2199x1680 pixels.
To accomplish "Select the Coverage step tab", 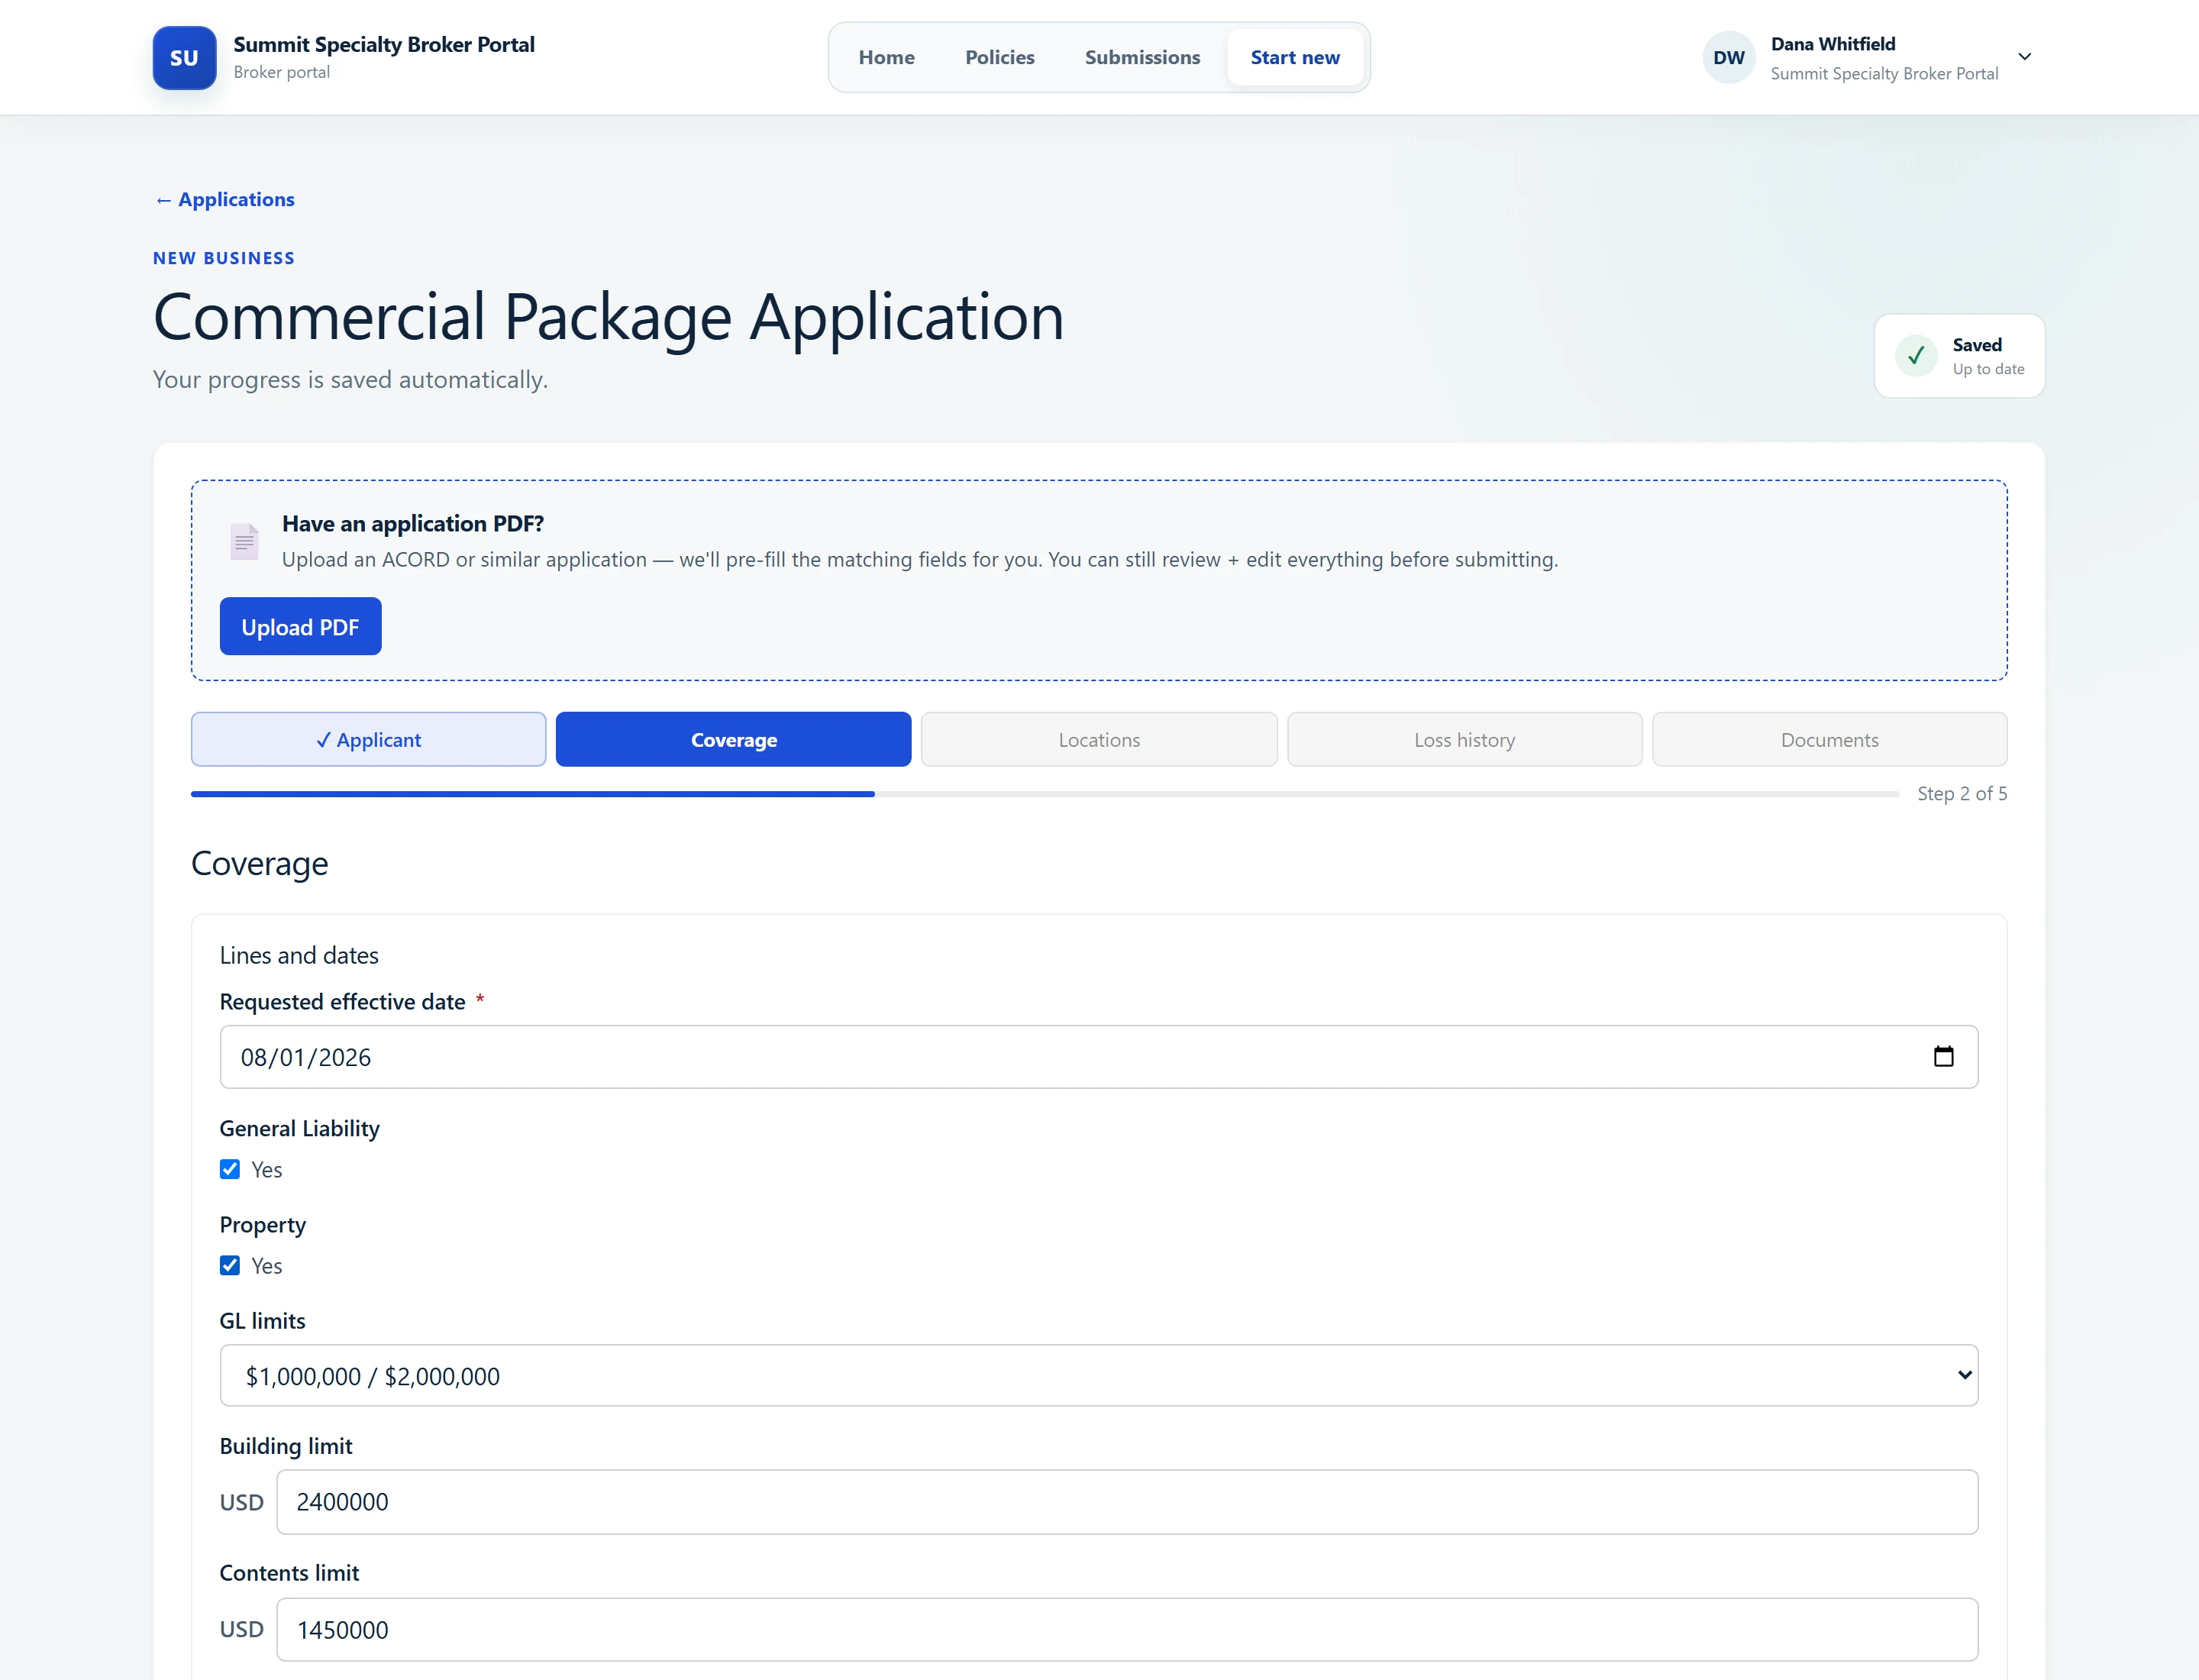I will (734, 740).
